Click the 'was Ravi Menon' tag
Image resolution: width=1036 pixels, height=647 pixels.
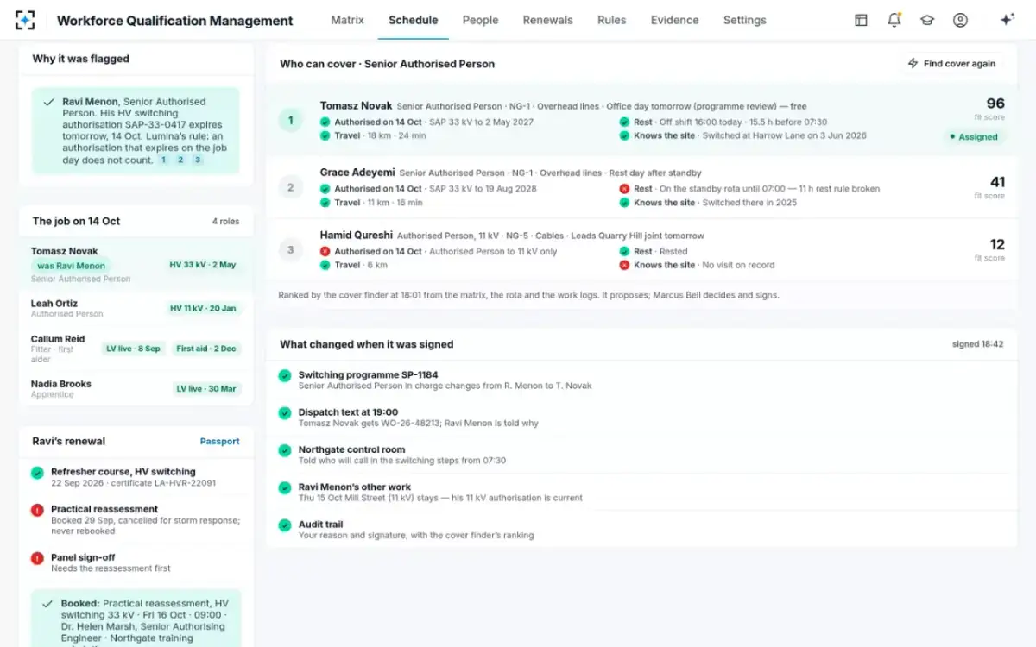coord(71,266)
